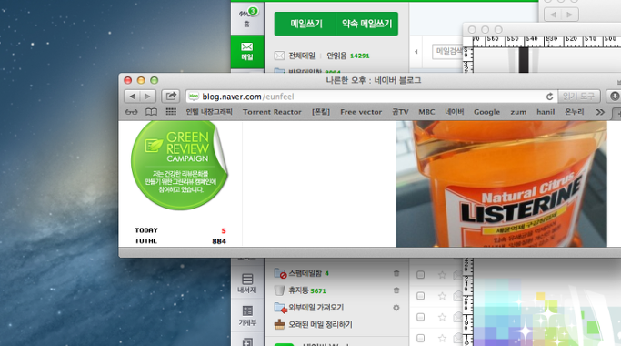Screen dimensions: 621x346
Task: Click the blog favicon in the address bar
Action: point(194,96)
